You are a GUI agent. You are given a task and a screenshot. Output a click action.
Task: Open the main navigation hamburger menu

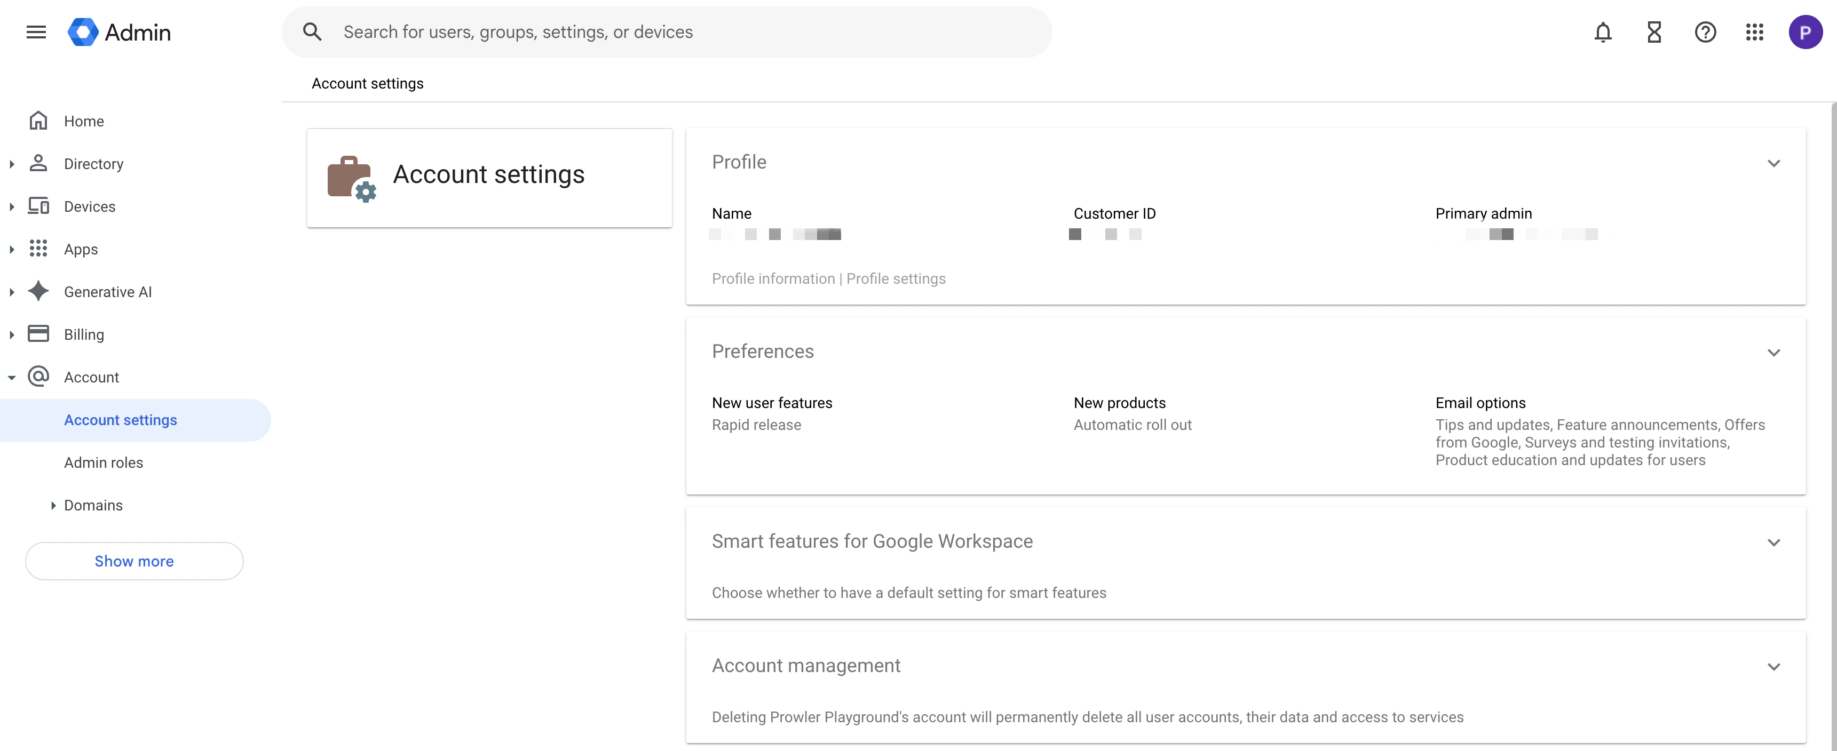coord(35,31)
